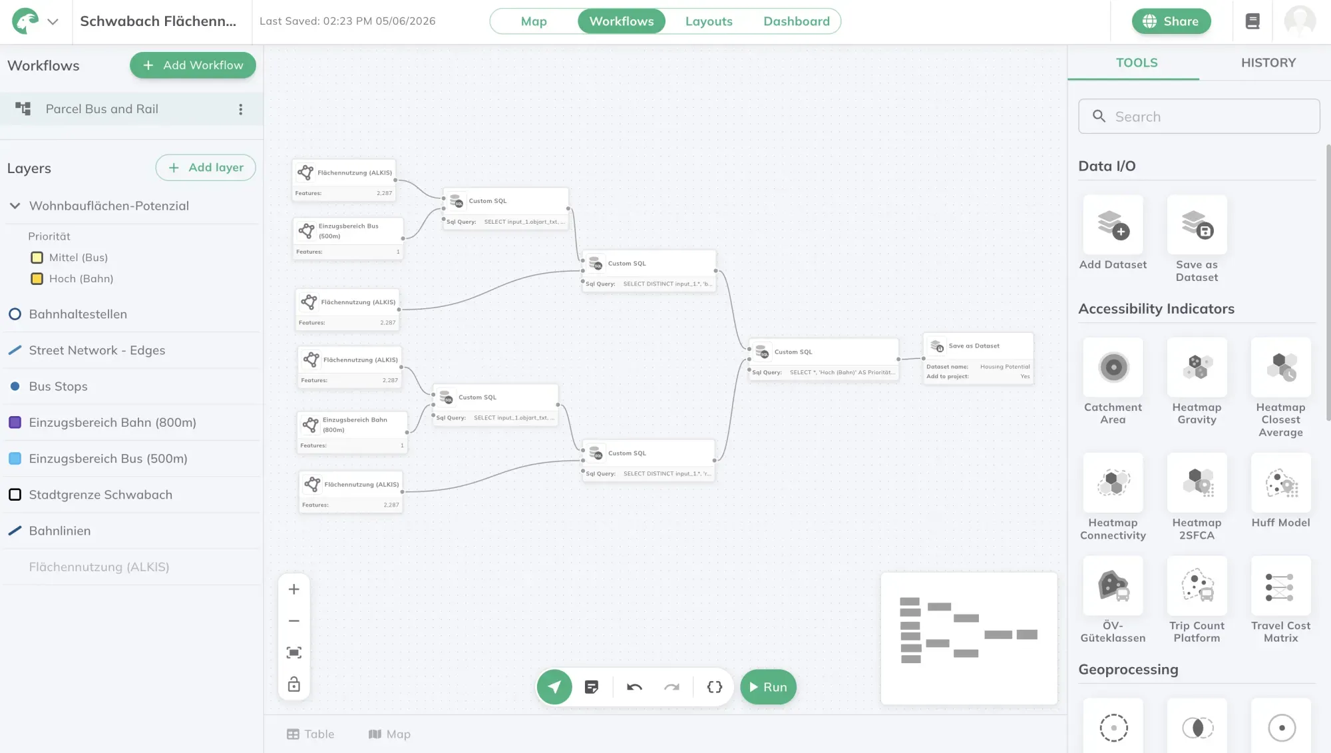
Task: Click the Add Workflow button
Action: [192, 65]
